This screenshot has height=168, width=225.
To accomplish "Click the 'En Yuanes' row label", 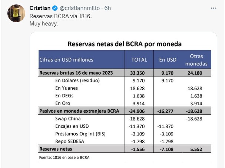I will pyautogui.click(x=67, y=88).
